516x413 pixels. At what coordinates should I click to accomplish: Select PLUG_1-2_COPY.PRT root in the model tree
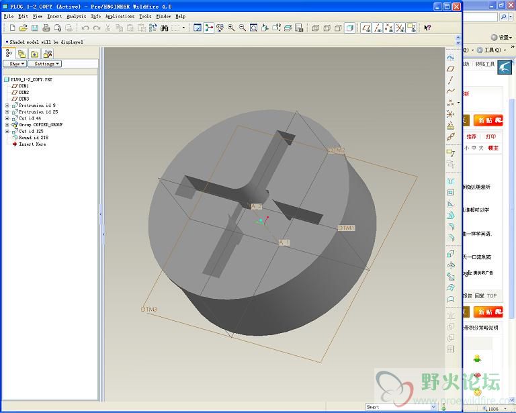coord(32,79)
